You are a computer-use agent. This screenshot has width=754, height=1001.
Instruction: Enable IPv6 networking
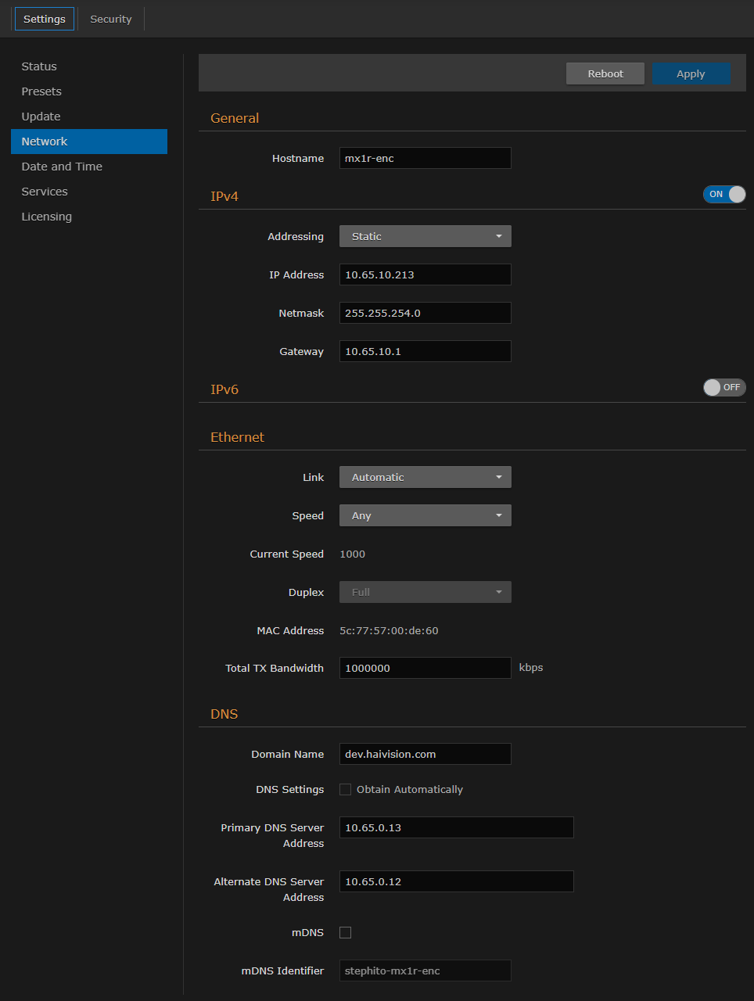tap(724, 387)
